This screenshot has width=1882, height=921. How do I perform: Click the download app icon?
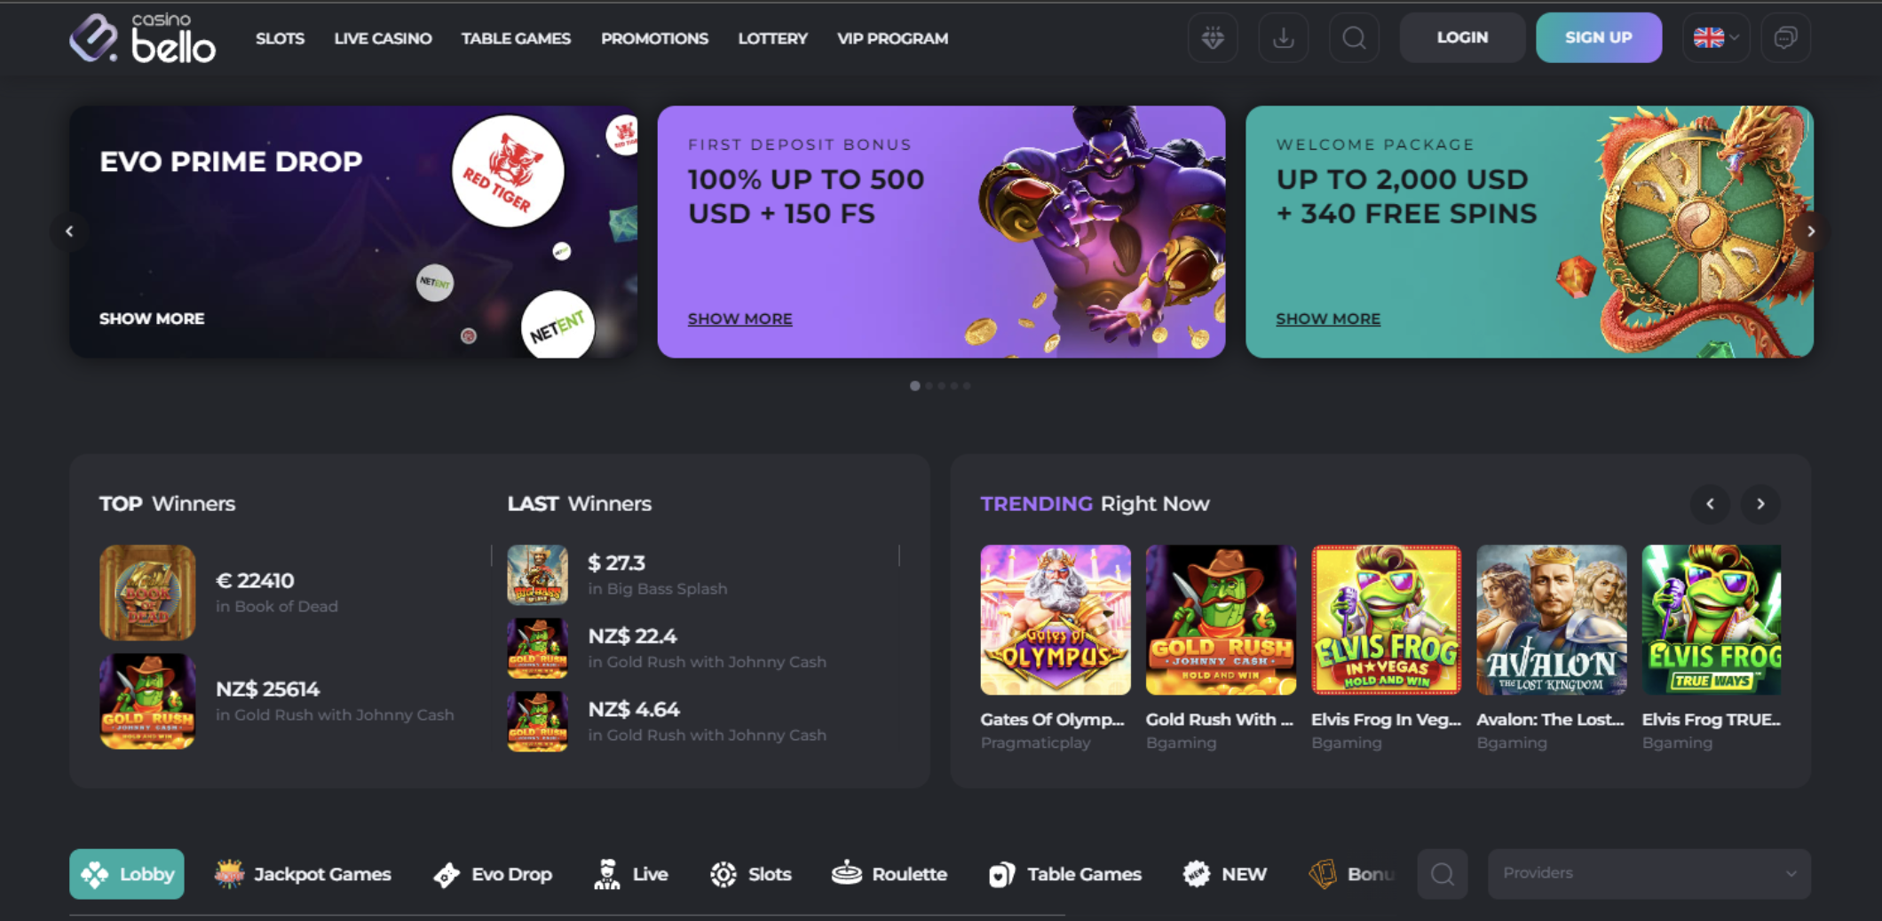pyautogui.click(x=1284, y=37)
